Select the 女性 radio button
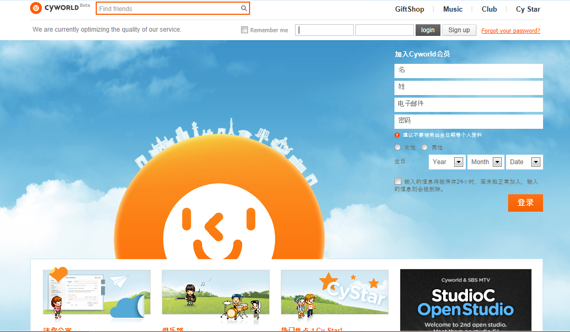Viewport: 570px width, 332px height. click(x=398, y=148)
